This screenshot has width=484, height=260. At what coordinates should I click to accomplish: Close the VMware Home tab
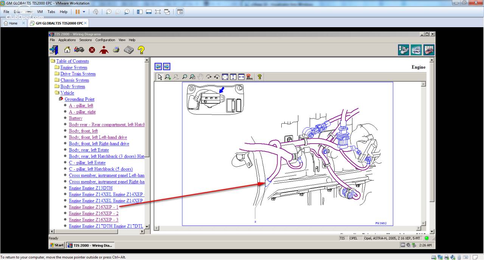click(x=23, y=23)
